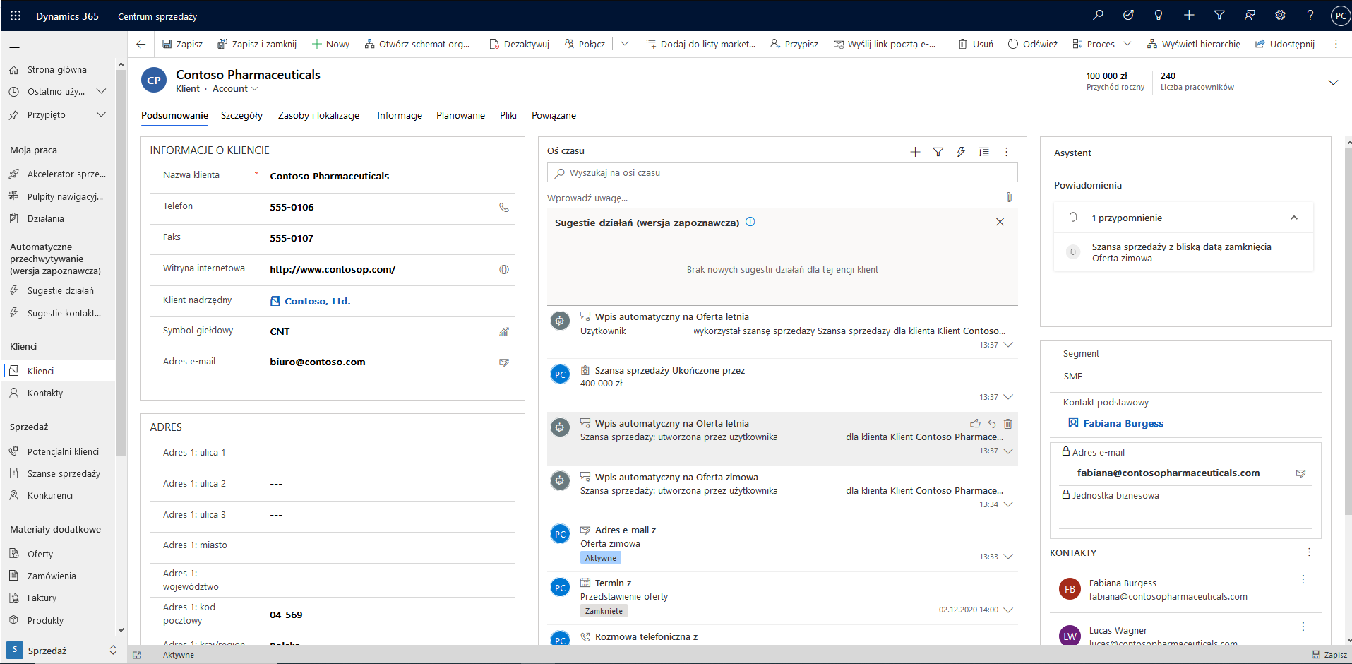1352x664 pixels.
Task: Open the Oferta zimowa reminder notification
Action: click(1183, 252)
